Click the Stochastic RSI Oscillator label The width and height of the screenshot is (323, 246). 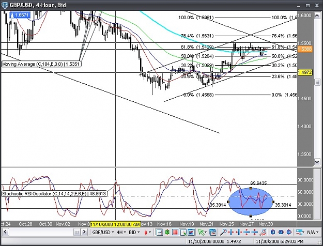(54, 194)
